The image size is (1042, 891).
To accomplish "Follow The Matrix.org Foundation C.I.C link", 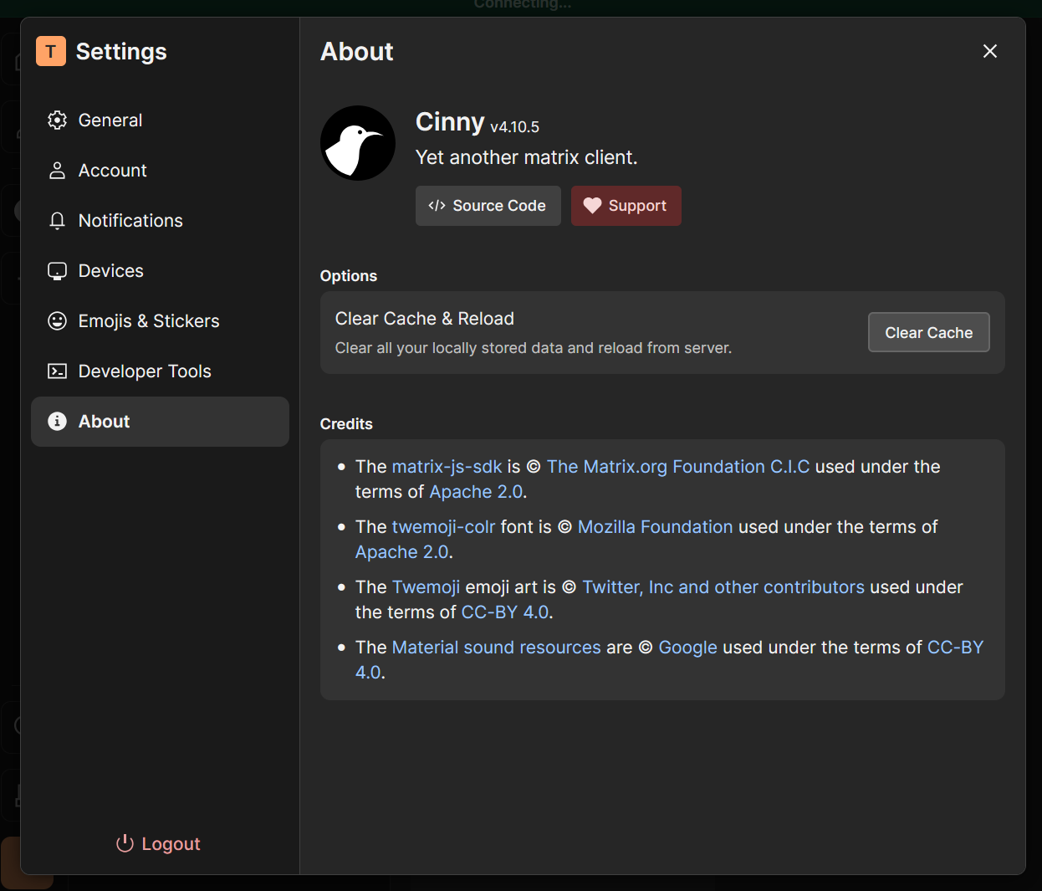I will 677,467.
